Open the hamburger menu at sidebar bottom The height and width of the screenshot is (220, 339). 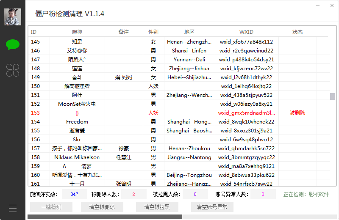click(13, 208)
